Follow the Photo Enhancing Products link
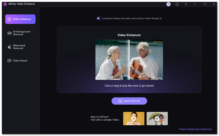 point(195,129)
